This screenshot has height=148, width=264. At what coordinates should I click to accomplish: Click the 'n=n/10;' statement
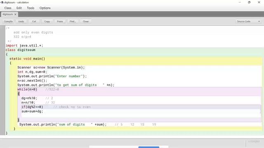(x=28, y=102)
